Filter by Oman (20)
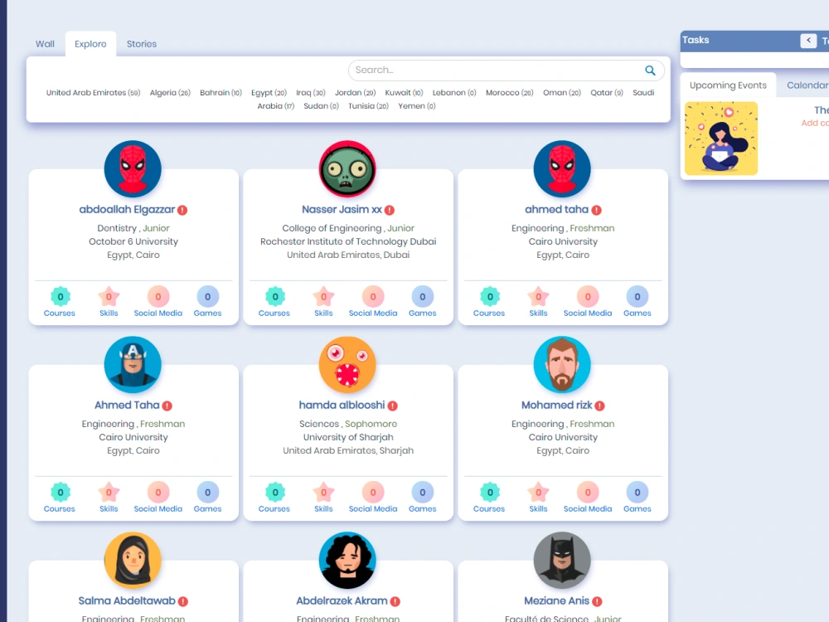The width and height of the screenshot is (829, 622). pyautogui.click(x=562, y=93)
